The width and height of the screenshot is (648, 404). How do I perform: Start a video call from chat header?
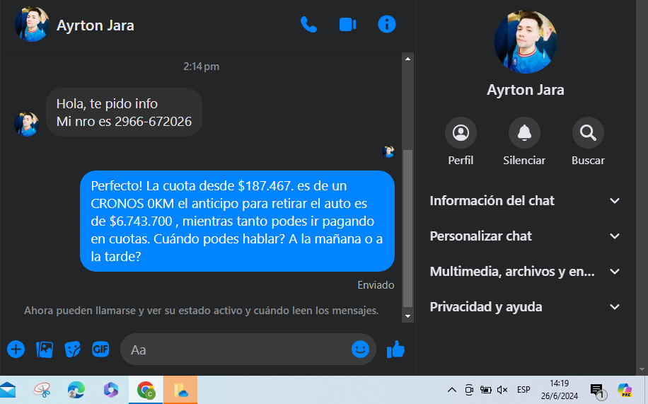[347, 25]
